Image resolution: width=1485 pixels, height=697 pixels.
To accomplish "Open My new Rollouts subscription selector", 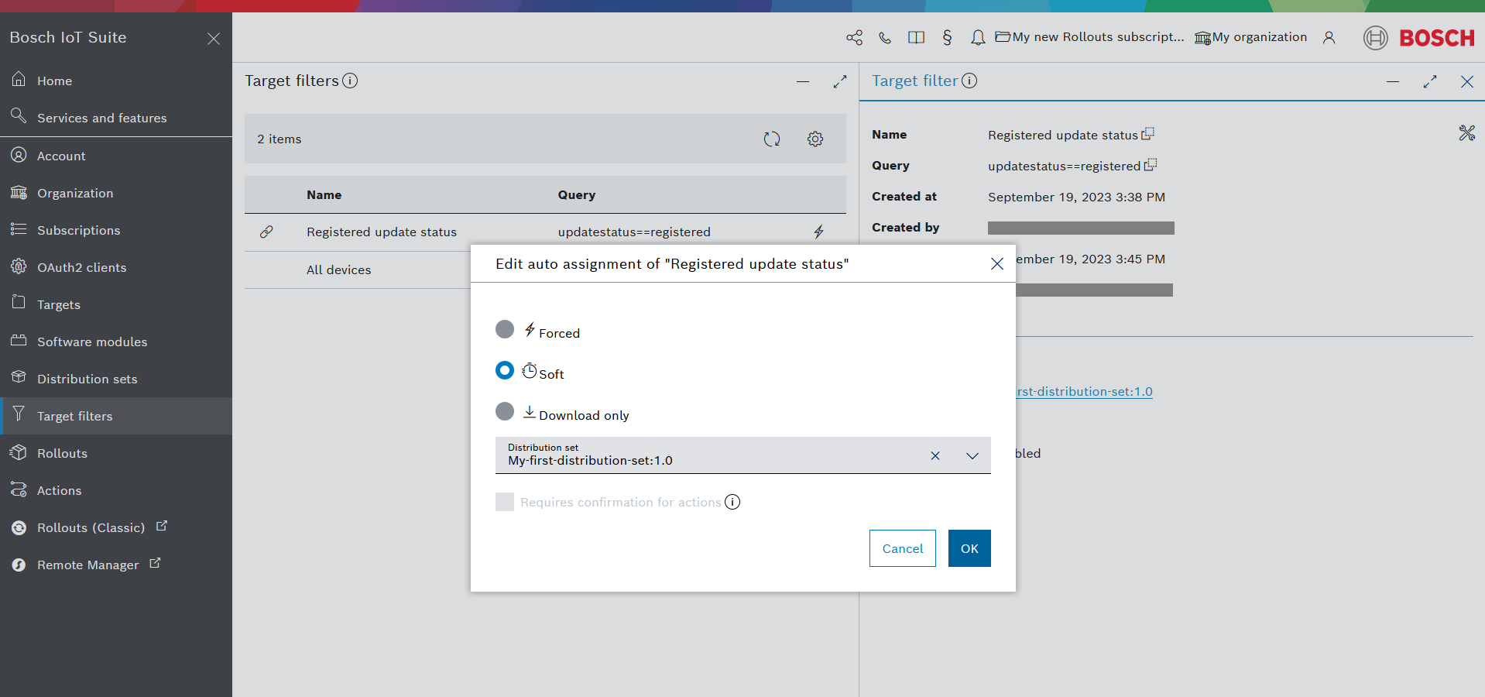I will pos(1089,37).
